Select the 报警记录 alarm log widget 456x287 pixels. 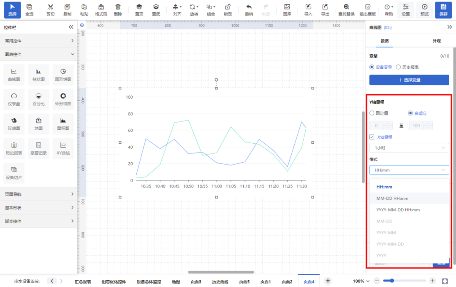click(x=38, y=149)
